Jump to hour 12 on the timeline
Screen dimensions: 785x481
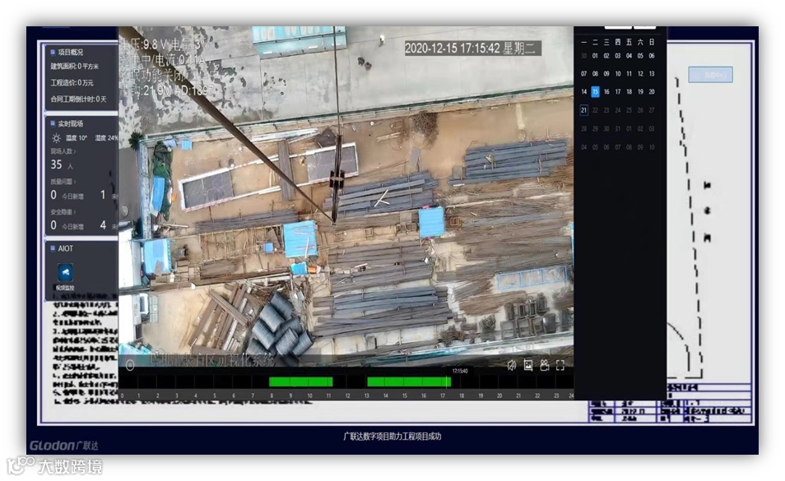(347, 395)
